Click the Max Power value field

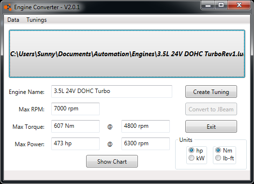[x=75, y=144]
